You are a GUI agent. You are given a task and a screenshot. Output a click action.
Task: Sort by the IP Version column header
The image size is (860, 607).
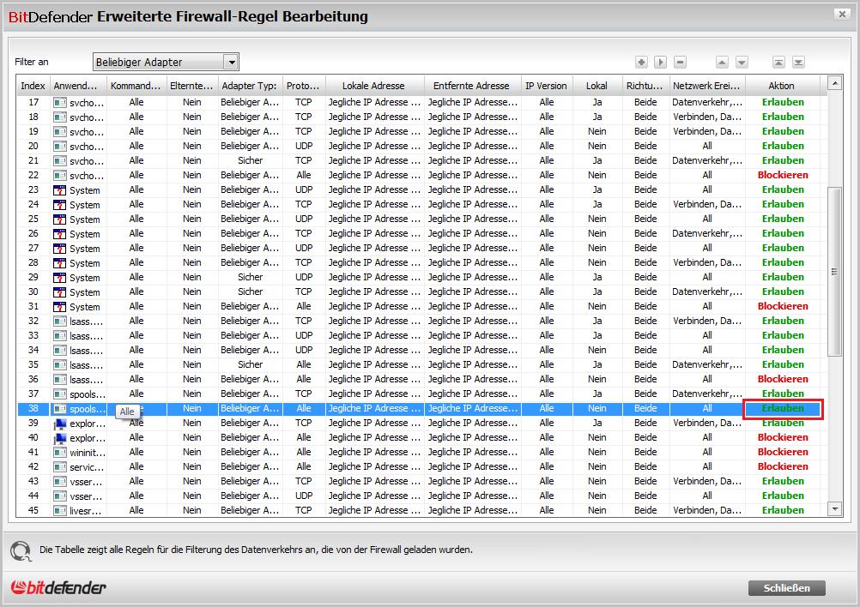[x=546, y=86]
